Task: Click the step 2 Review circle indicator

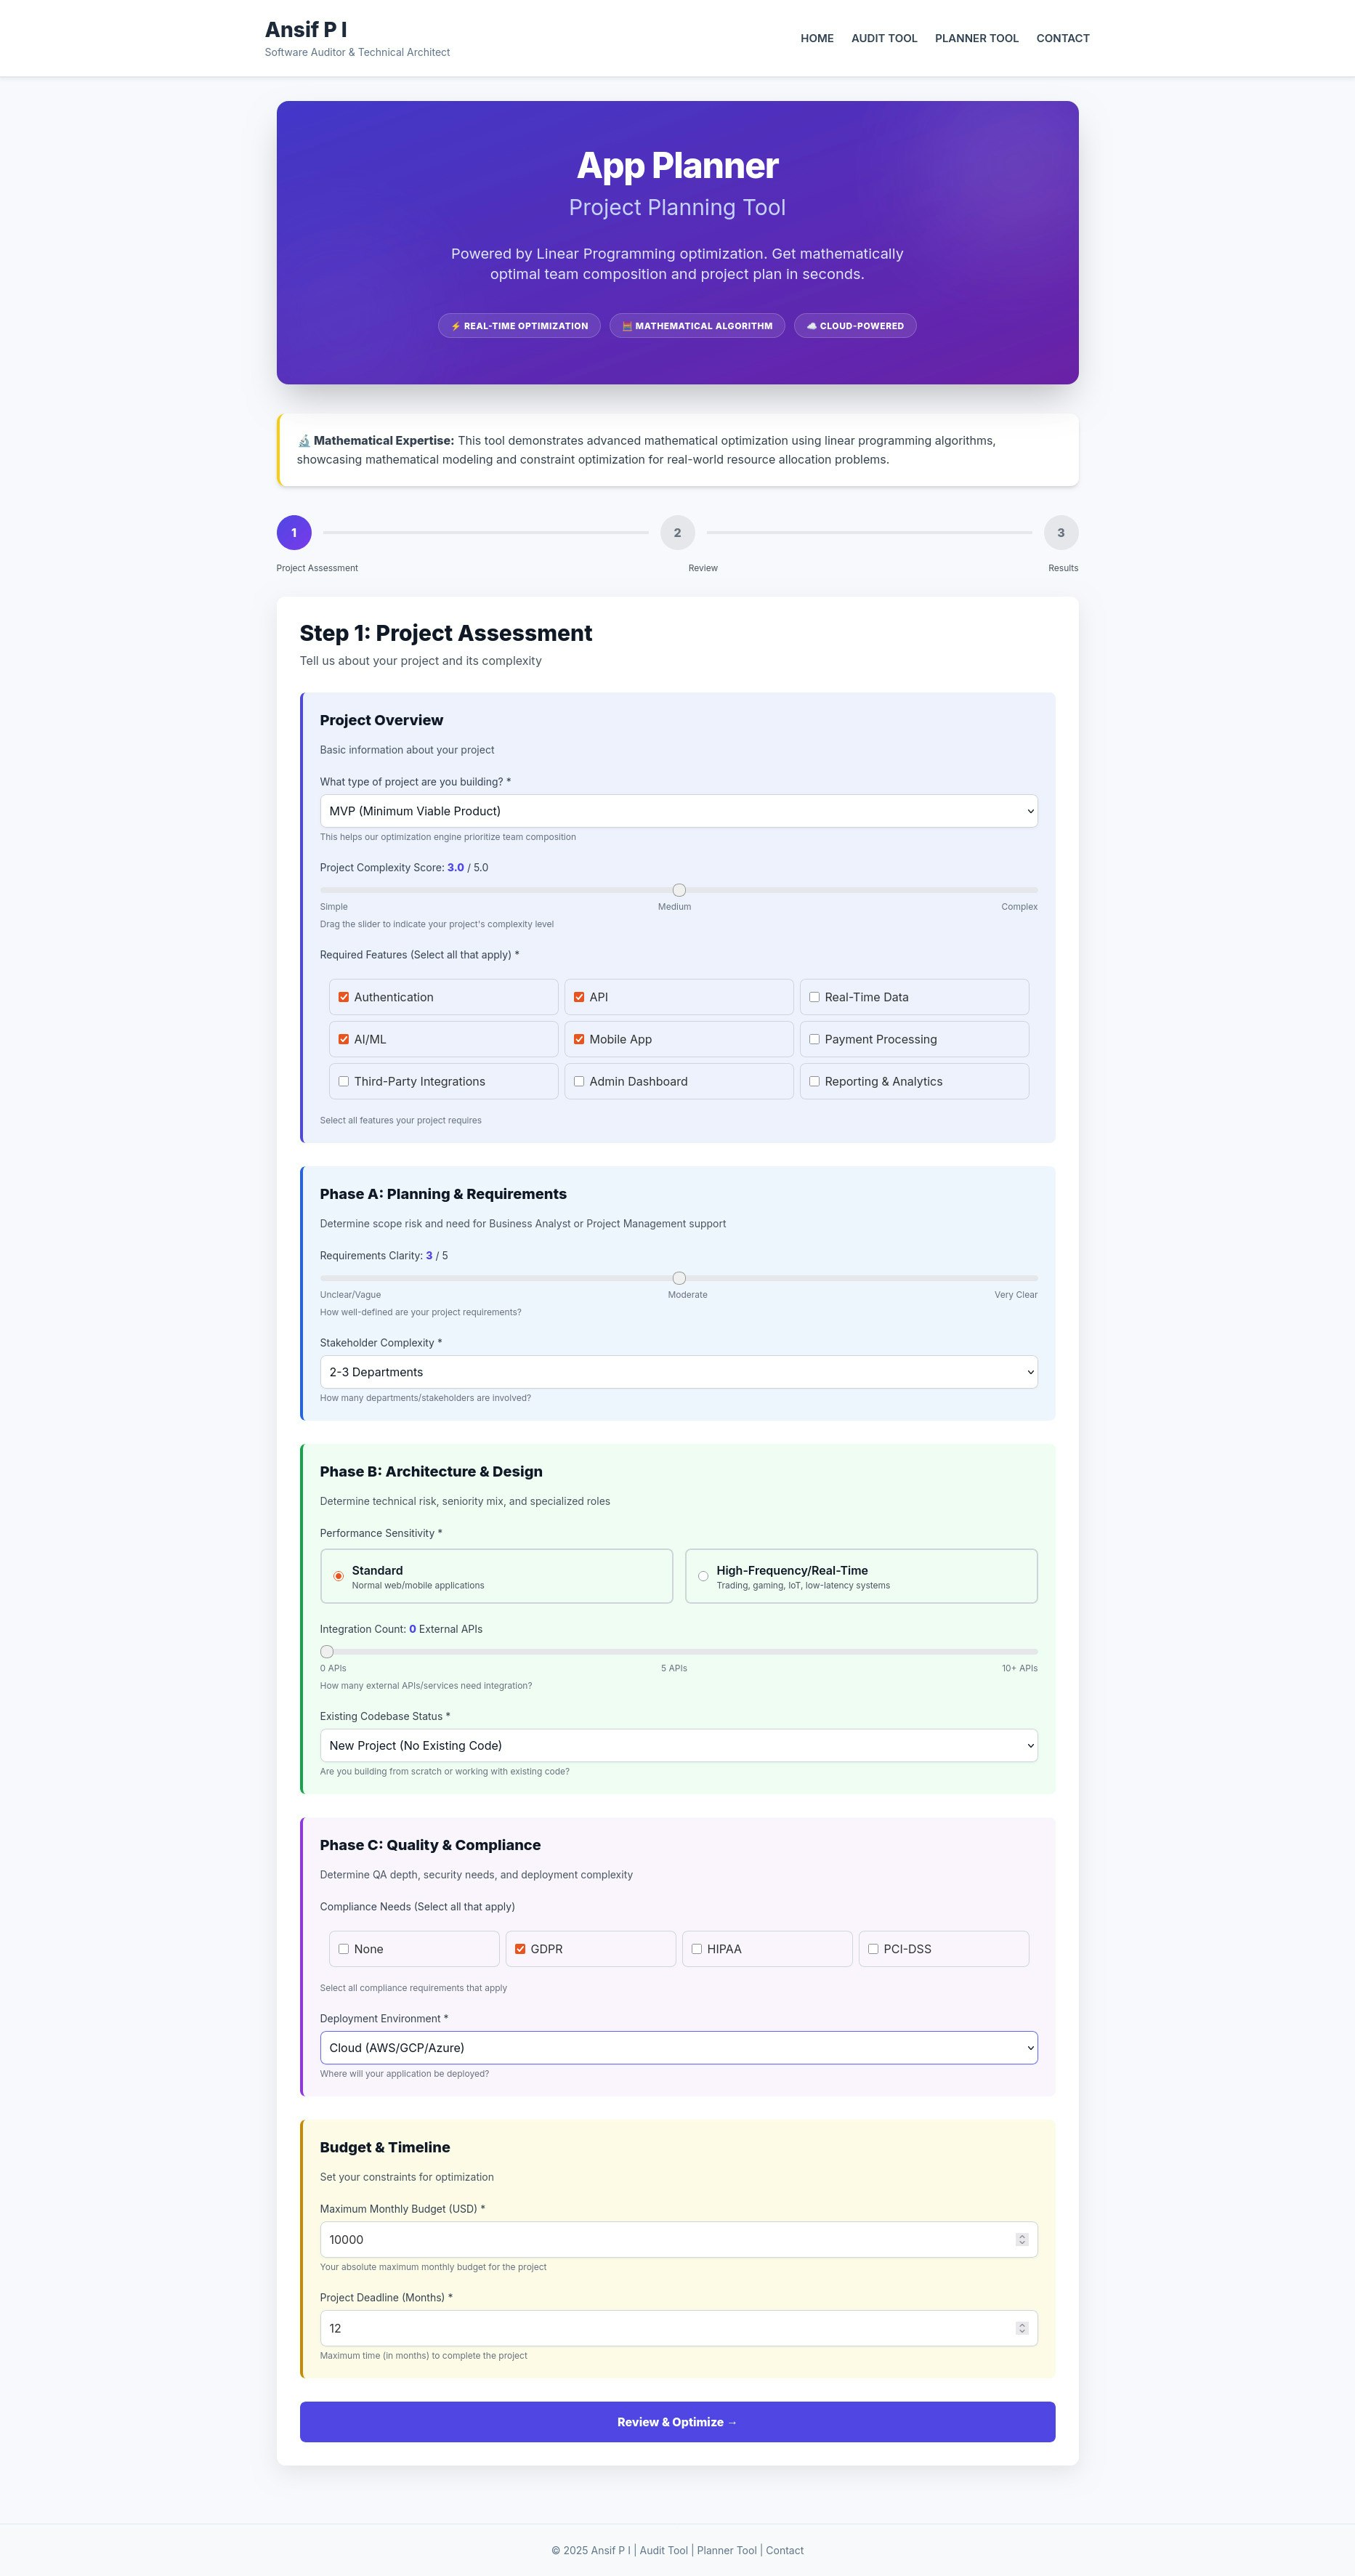Action: point(678,532)
